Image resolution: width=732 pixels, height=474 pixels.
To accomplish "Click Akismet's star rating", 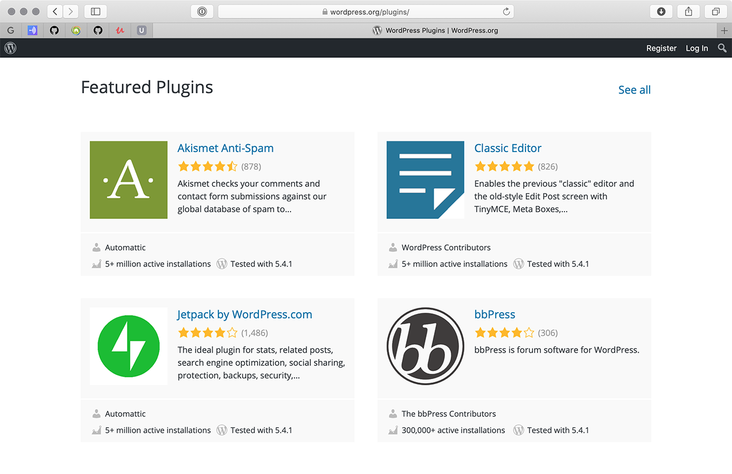I will pos(208,166).
